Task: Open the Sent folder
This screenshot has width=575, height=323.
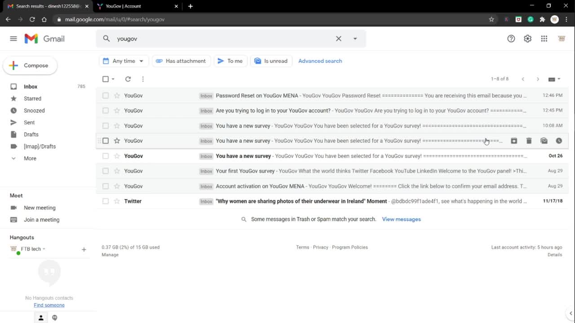Action: pyautogui.click(x=29, y=122)
